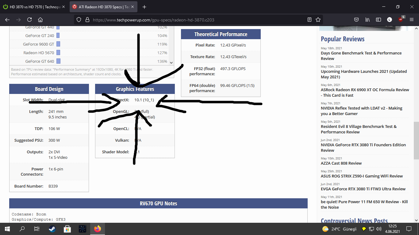
Task: Open Microsoft Store from the taskbar
Action: (x=67, y=229)
